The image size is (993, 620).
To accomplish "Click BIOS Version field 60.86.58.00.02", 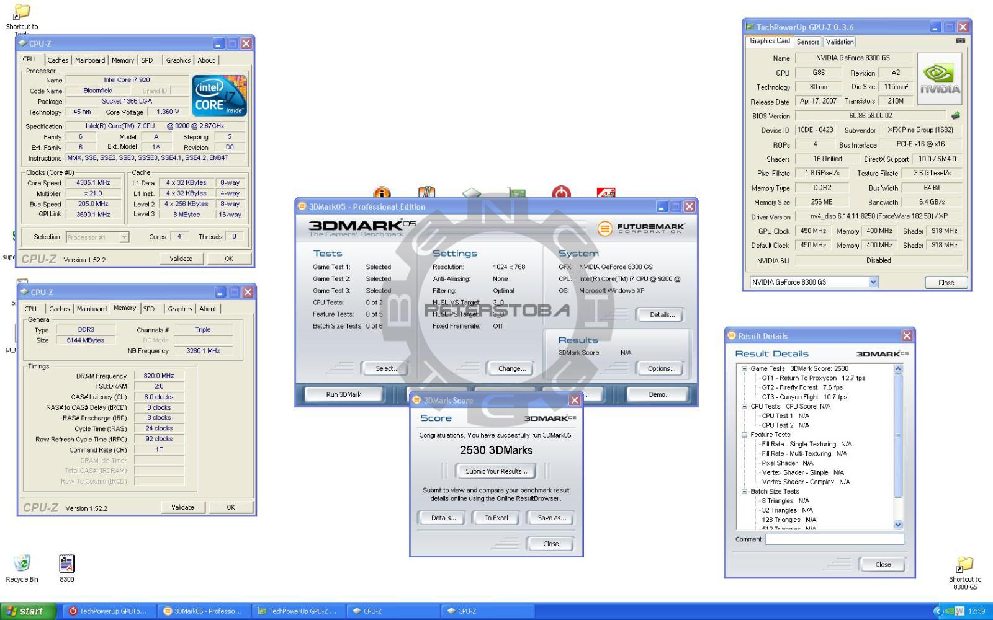I will coord(871,115).
